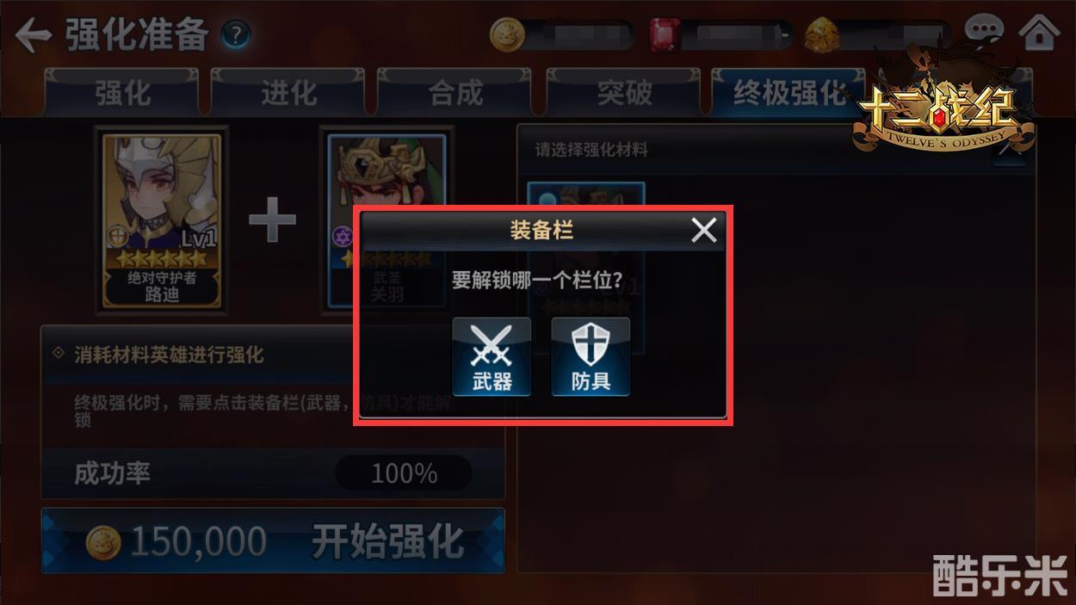The height and width of the screenshot is (605, 1076).
Task: Close the 装备栏 dialog
Action: pos(704,230)
